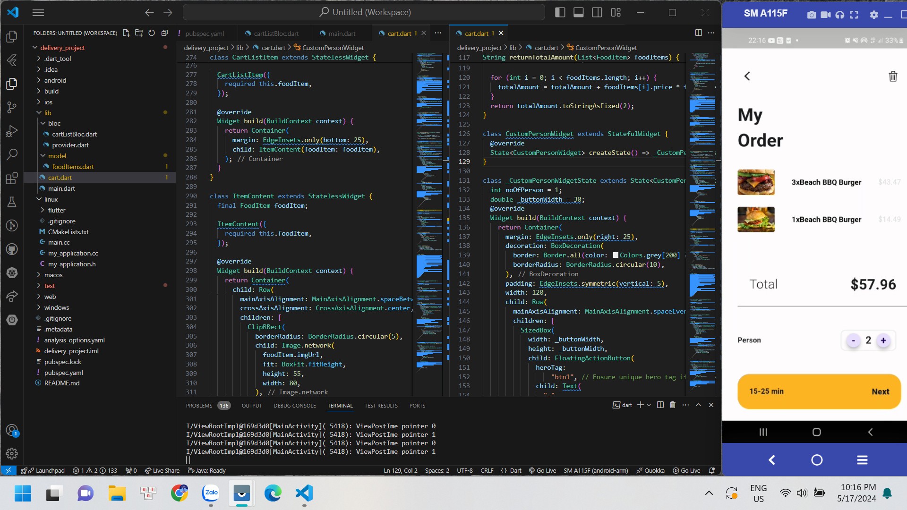Switch to the DEBUG CONSOLE tab
This screenshot has height=510, width=907.
[294, 406]
